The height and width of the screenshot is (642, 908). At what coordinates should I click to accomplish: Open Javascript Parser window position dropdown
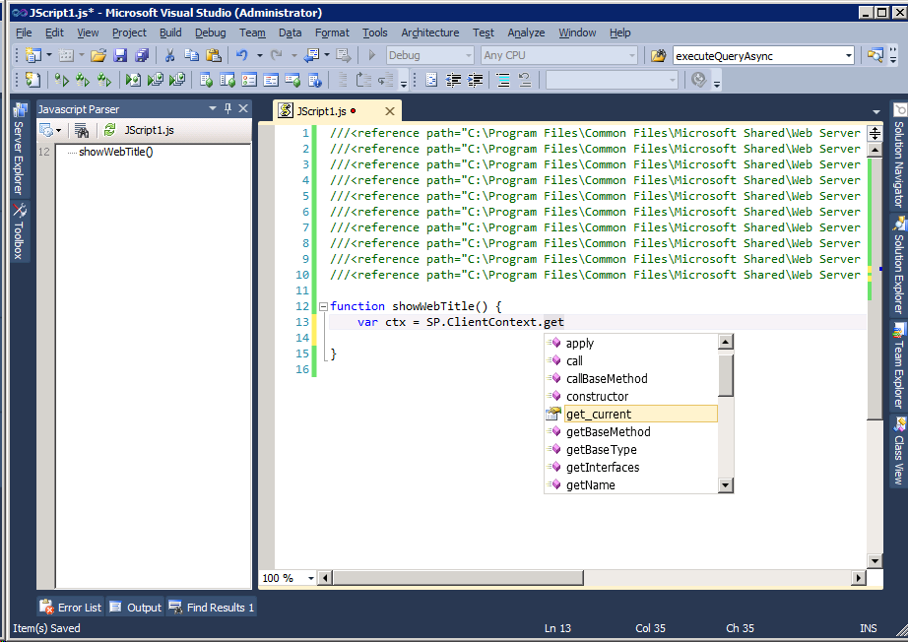213,108
